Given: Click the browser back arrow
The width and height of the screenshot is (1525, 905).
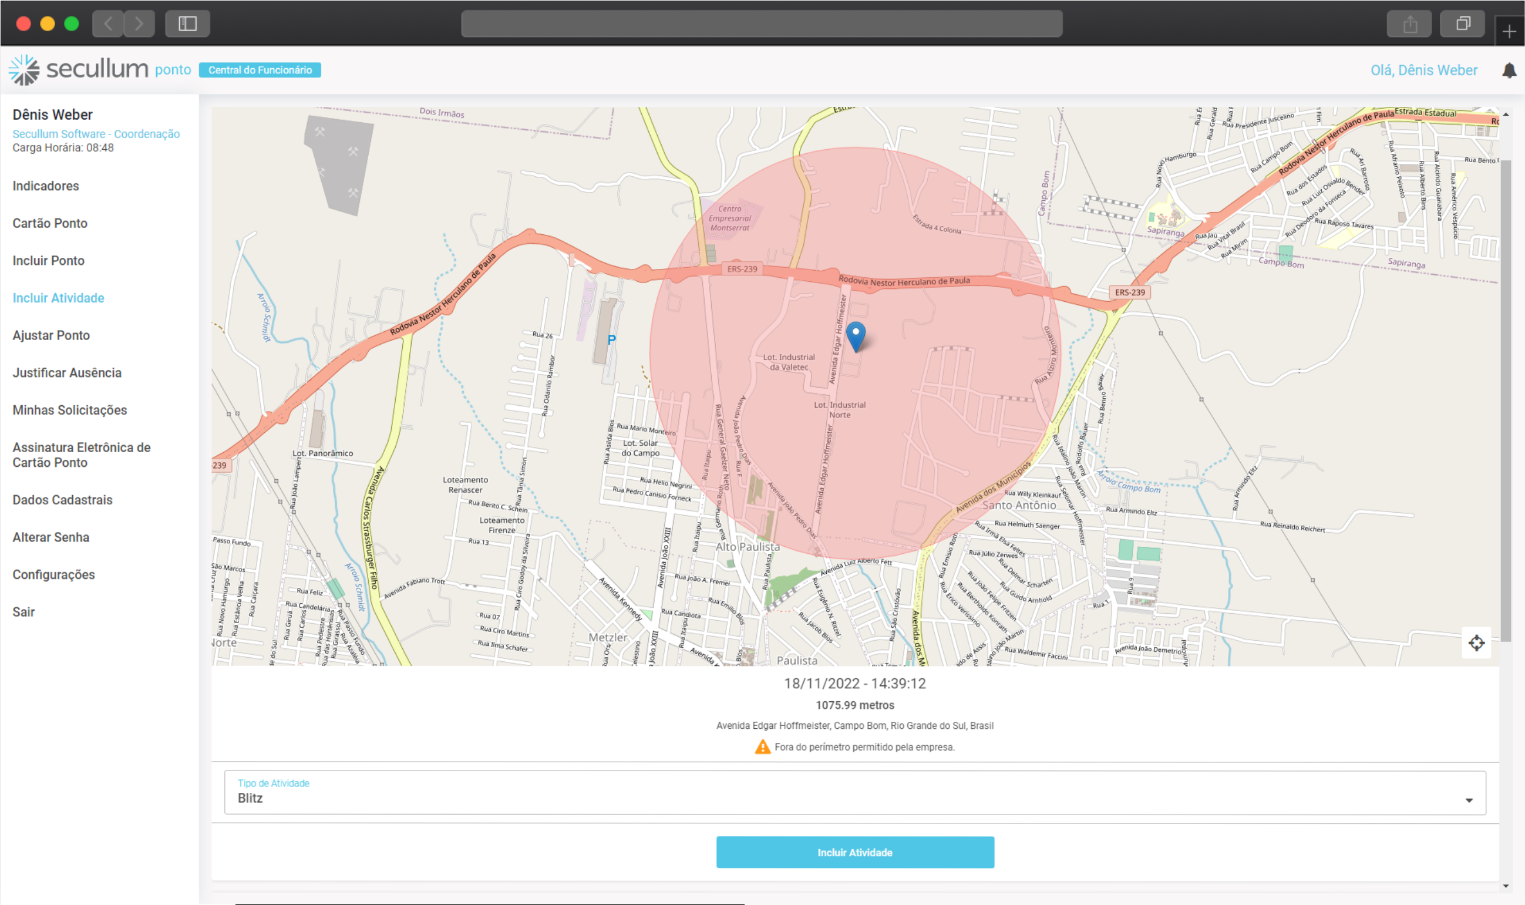Looking at the screenshot, I should pos(108,23).
